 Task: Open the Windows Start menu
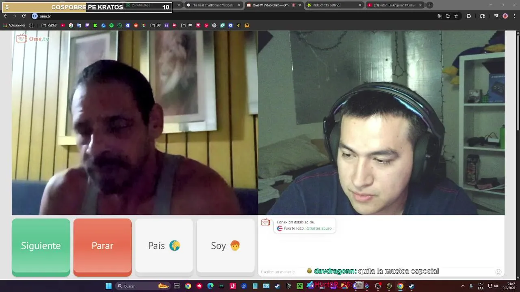108,286
